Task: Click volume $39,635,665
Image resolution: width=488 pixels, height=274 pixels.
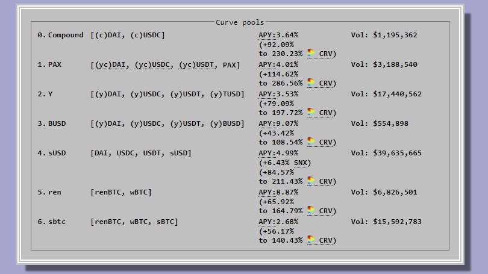Action: (398, 154)
